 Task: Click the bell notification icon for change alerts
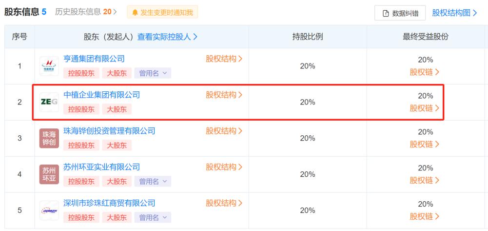coord(134,12)
